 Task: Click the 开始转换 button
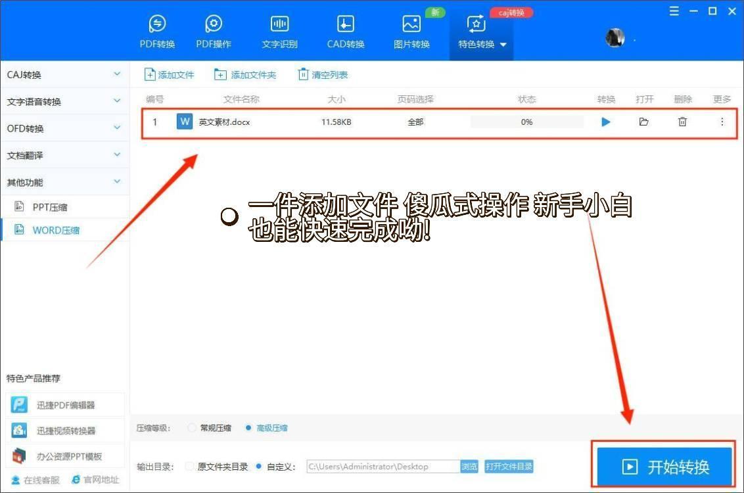[664, 467]
